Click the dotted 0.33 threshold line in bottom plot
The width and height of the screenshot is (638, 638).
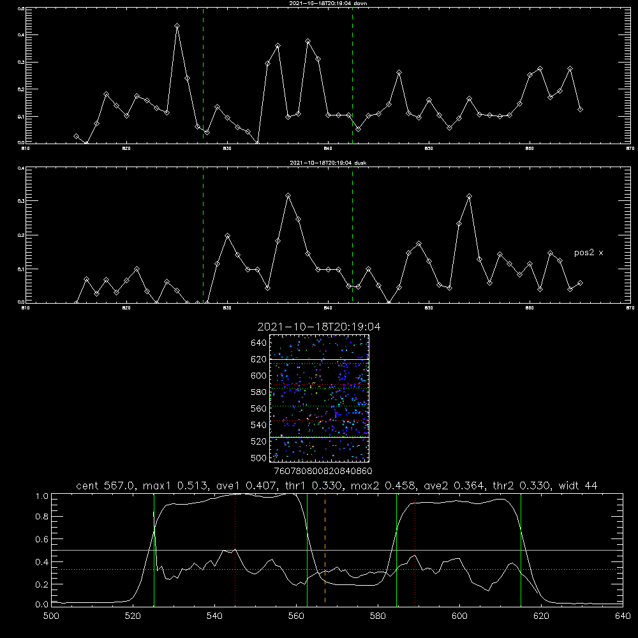pyautogui.click(x=337, y=569)
